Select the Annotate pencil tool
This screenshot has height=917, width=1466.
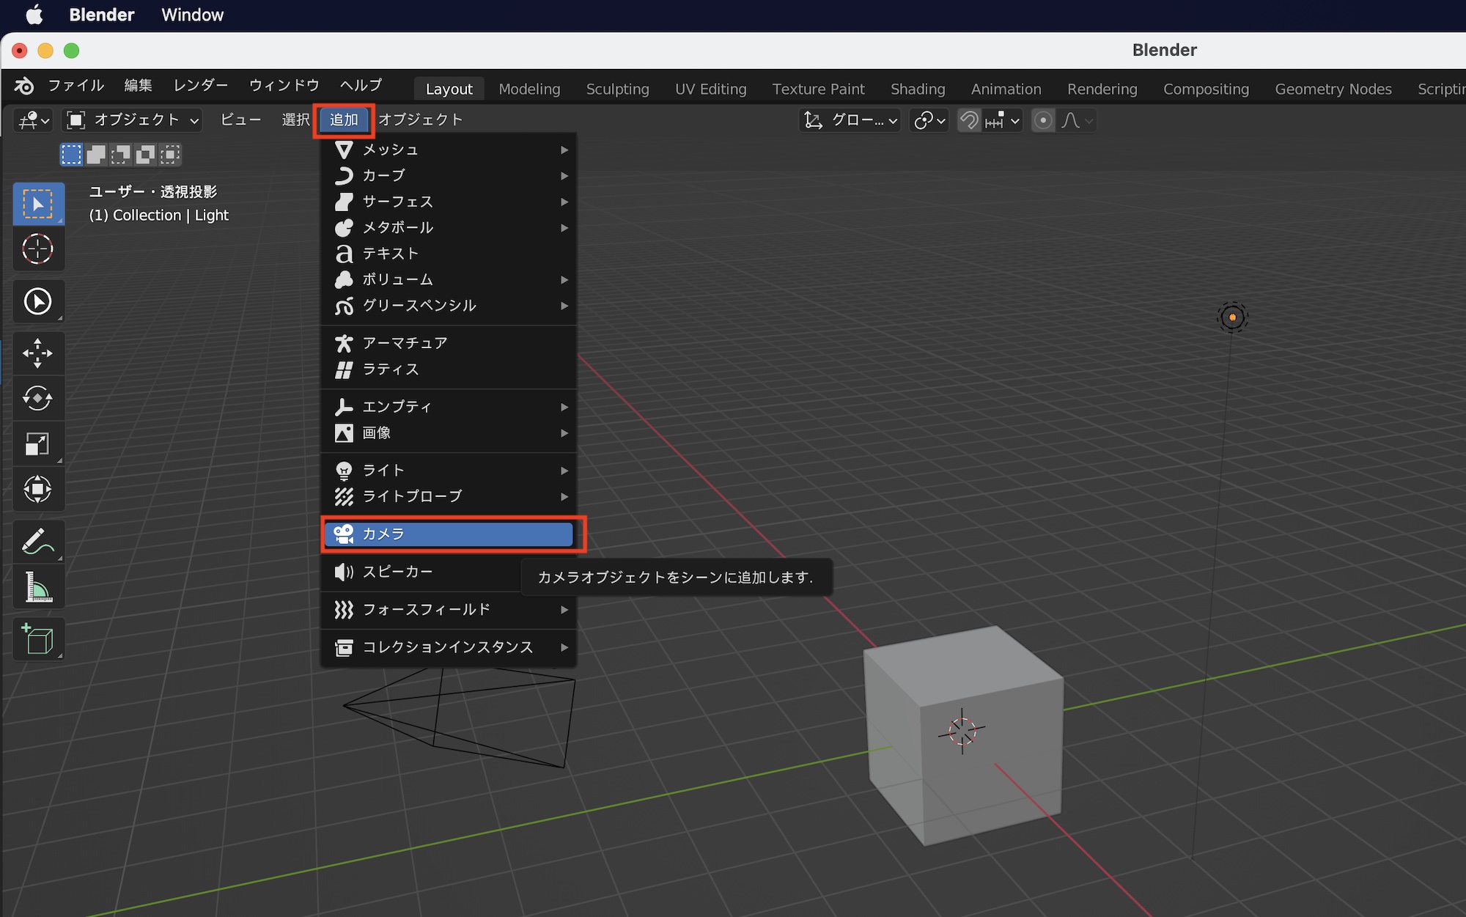37,542
